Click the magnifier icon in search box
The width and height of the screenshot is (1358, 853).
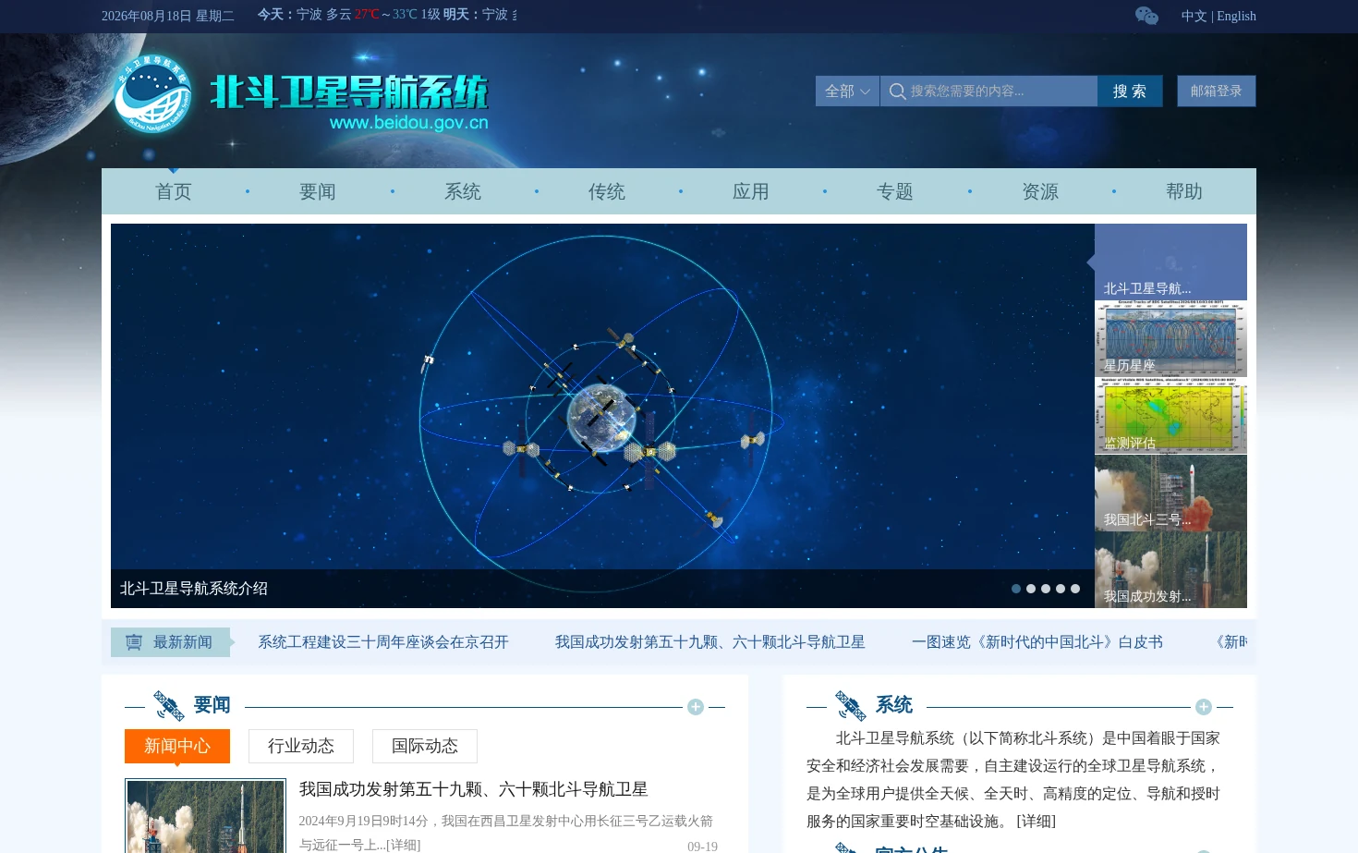pyautogui.click(x=897, y=91)
